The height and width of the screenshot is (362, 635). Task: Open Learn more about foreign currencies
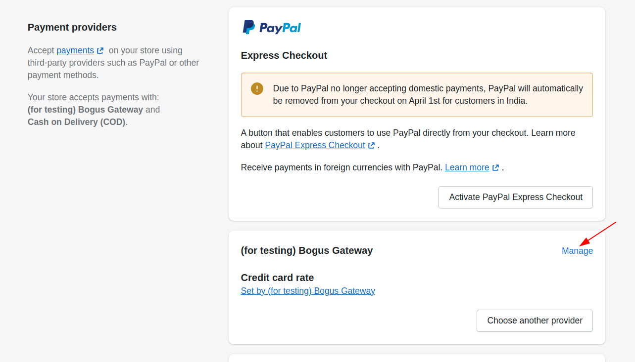pos(467,167)
